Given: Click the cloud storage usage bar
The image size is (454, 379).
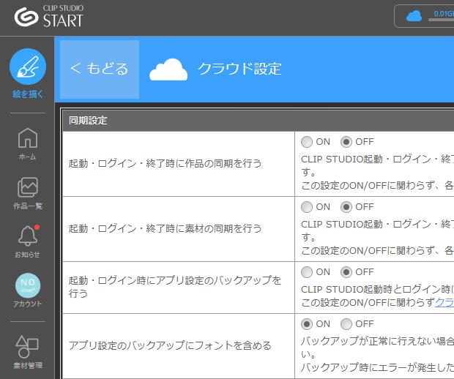Looking at the screenshot, I should [442, 20].
